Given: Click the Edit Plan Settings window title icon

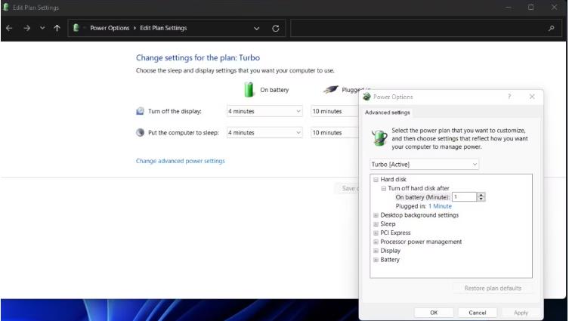Looking at the screenshot, I should (x=6, y=8).
